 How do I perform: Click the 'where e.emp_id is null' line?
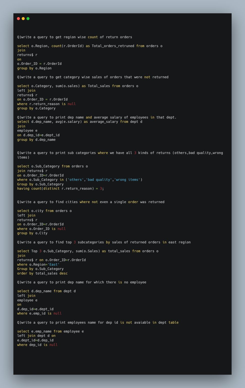coord(39,313)
